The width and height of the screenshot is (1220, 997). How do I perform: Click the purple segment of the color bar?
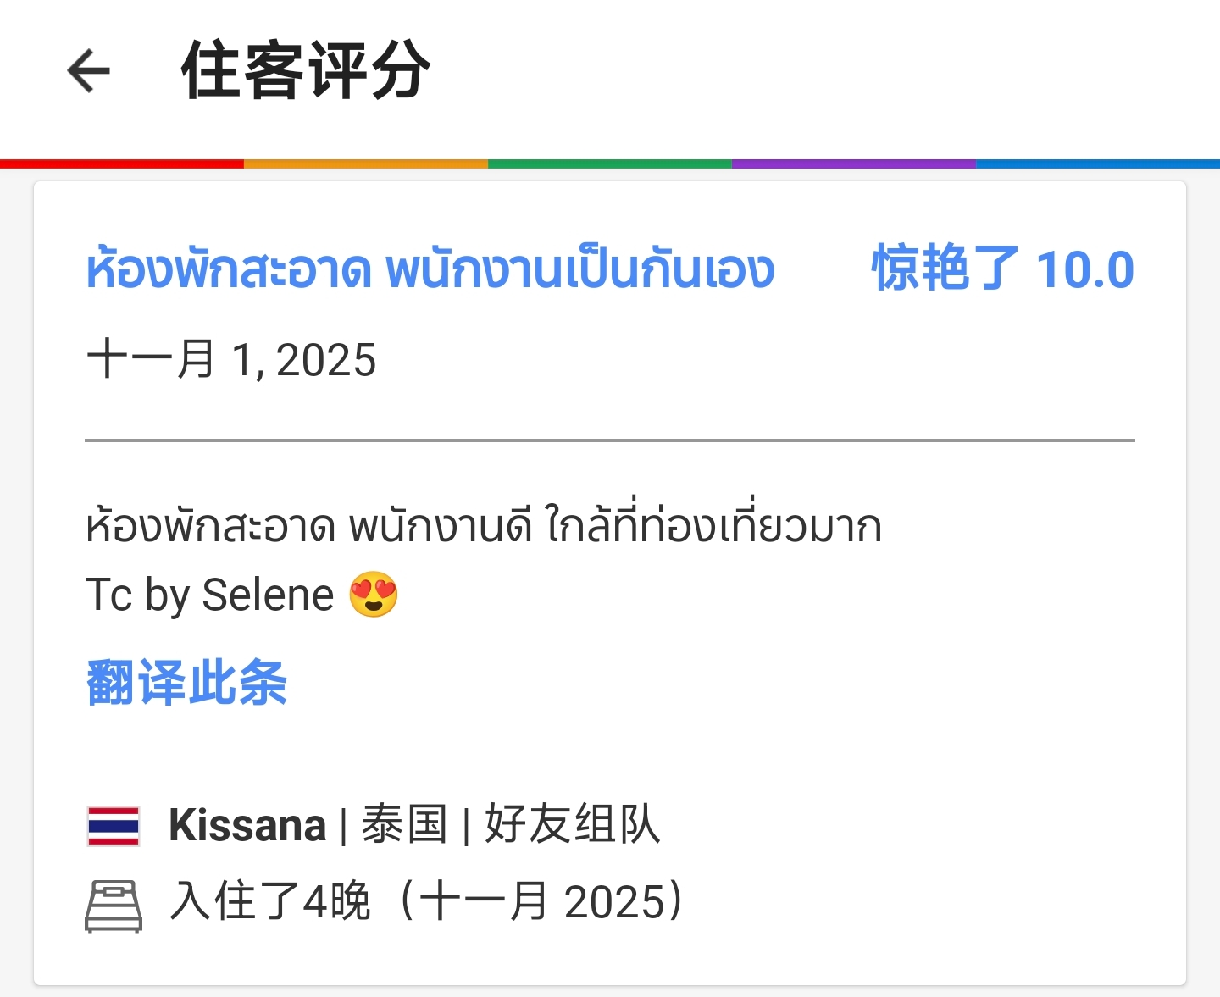point(854,163)
